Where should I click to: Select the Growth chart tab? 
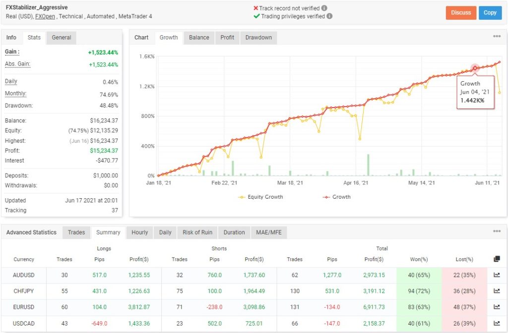coord(169,38)
